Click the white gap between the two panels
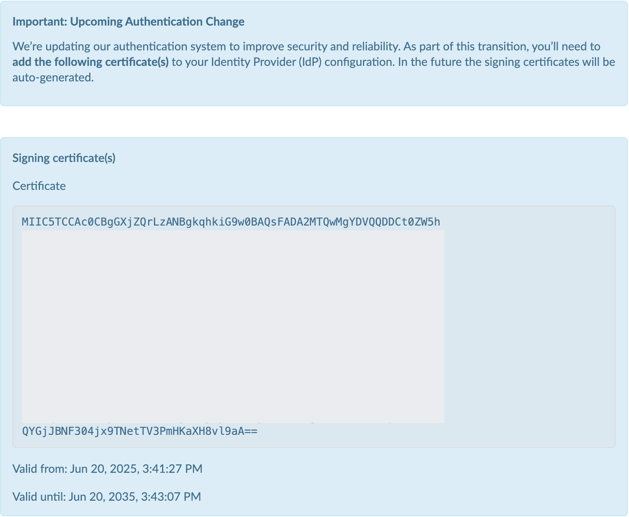Viewport: 629px width, 517px height. click(314, 122)
